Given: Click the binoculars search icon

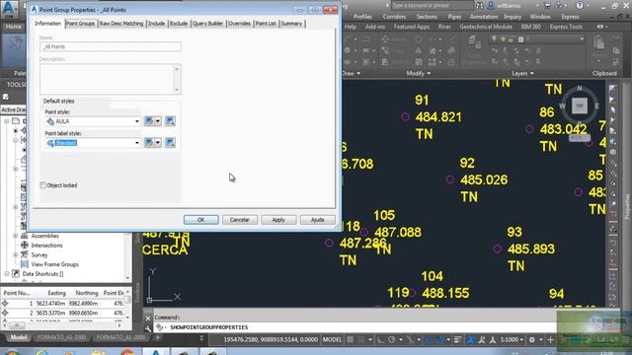Looking at the screenshot, I should (x=480, y=6).
